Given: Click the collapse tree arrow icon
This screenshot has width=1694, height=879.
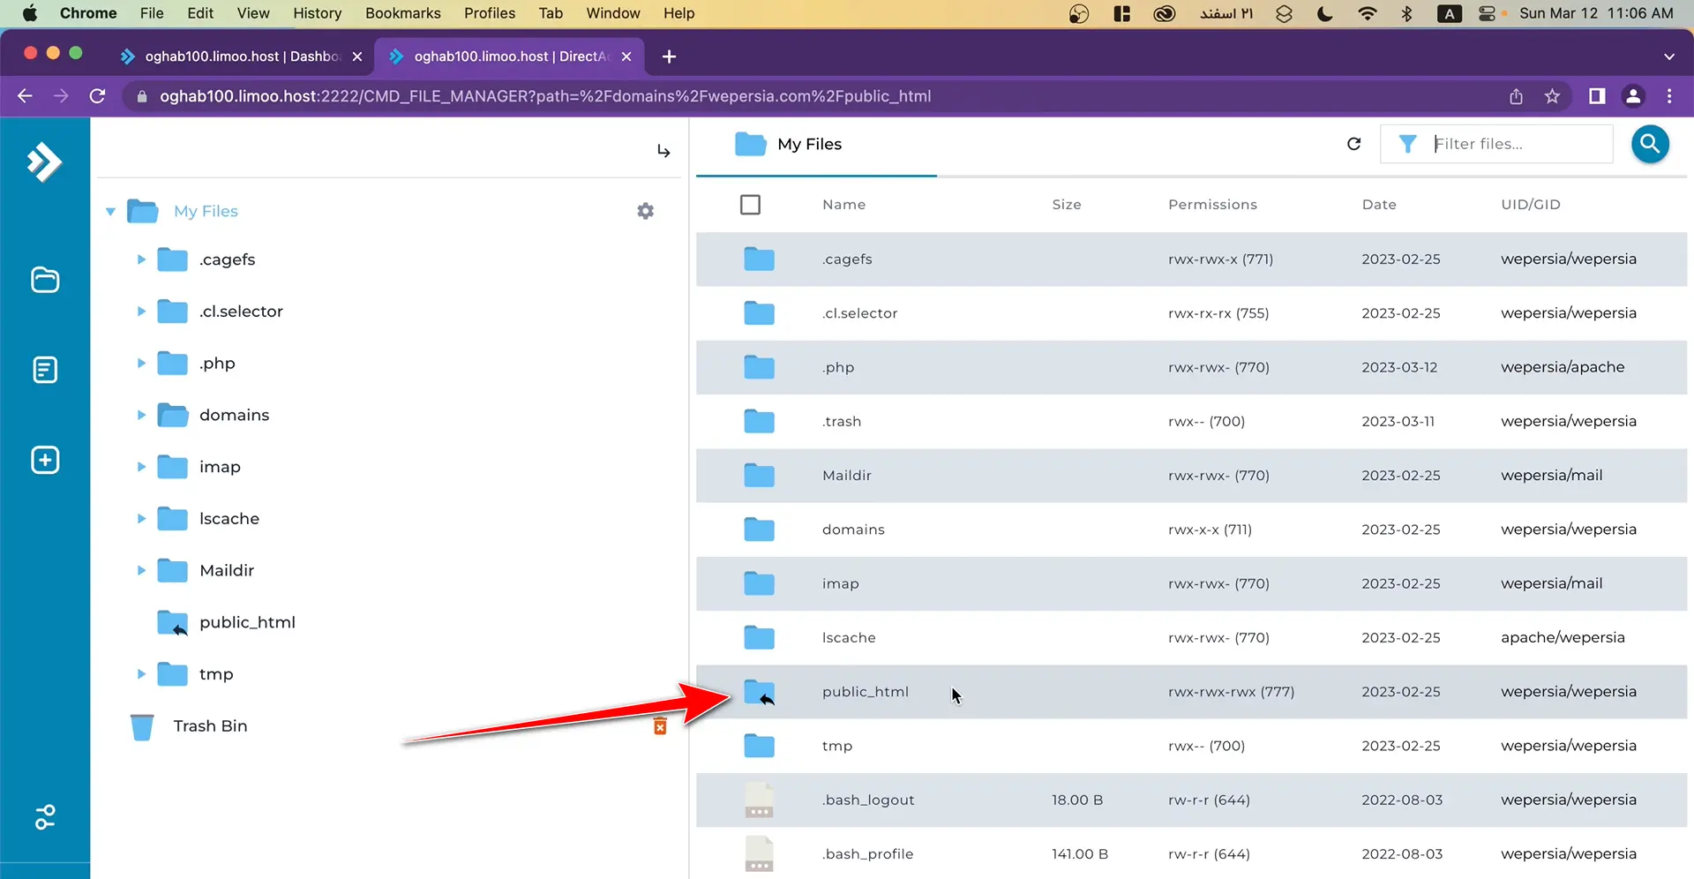Looking at the screenshot, I should tap(663, 151).
